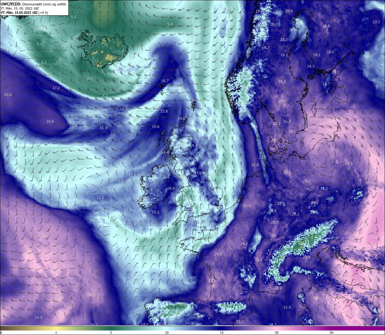Click the 14.6 value north of Scotland
Image resolution: width=385 pixels, height=335 pixels.
point(181,119)
